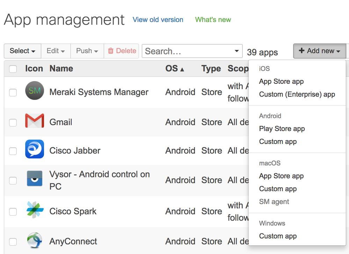The image size is (349, 254).
Task: Click the AnyConnect app name
Action: [73, 241]
